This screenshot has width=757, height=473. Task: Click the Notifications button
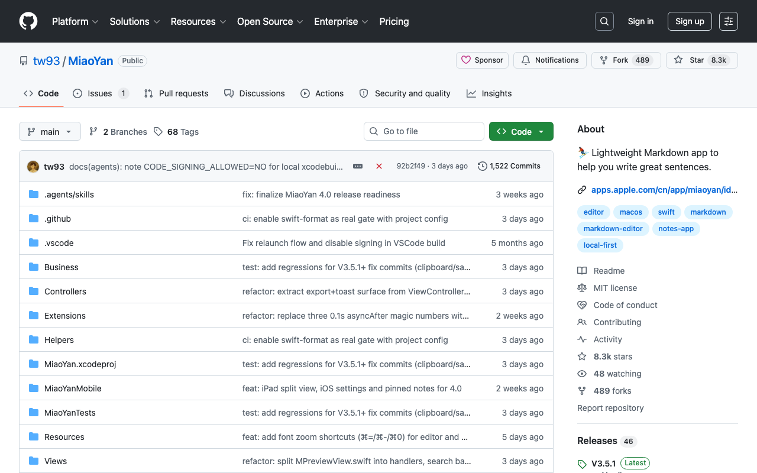[550, 60]
